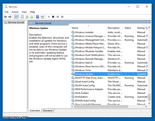
Task: Click gear icon beside WMI Performance Adapter
Action: [73, 89]
